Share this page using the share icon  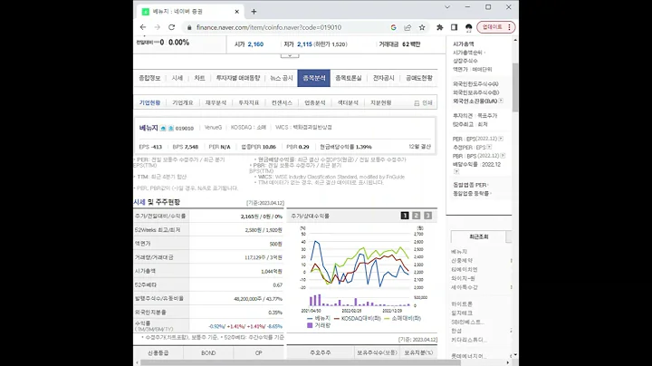(x=407, y=27)
